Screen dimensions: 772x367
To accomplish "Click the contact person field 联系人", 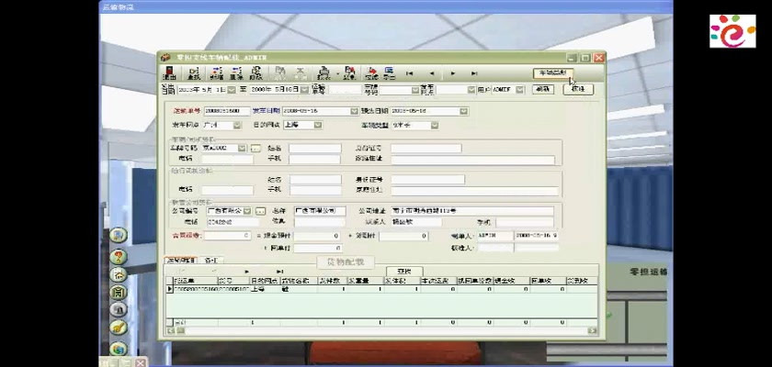I will click(x=416, y=223).
